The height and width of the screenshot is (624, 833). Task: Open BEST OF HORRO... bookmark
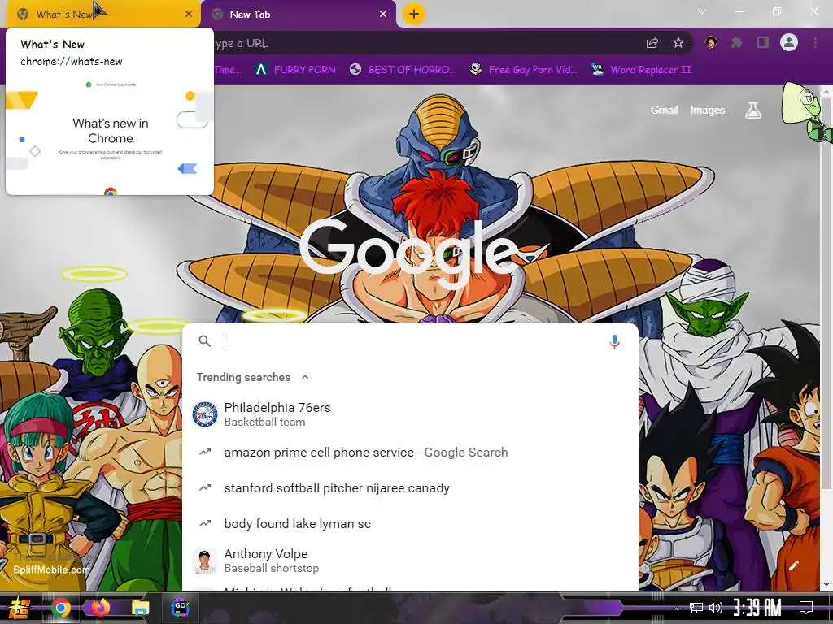(x=403, y=70)
